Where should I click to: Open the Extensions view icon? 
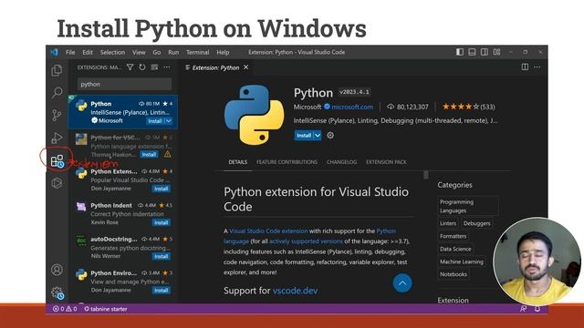click(x=57, y=160)
